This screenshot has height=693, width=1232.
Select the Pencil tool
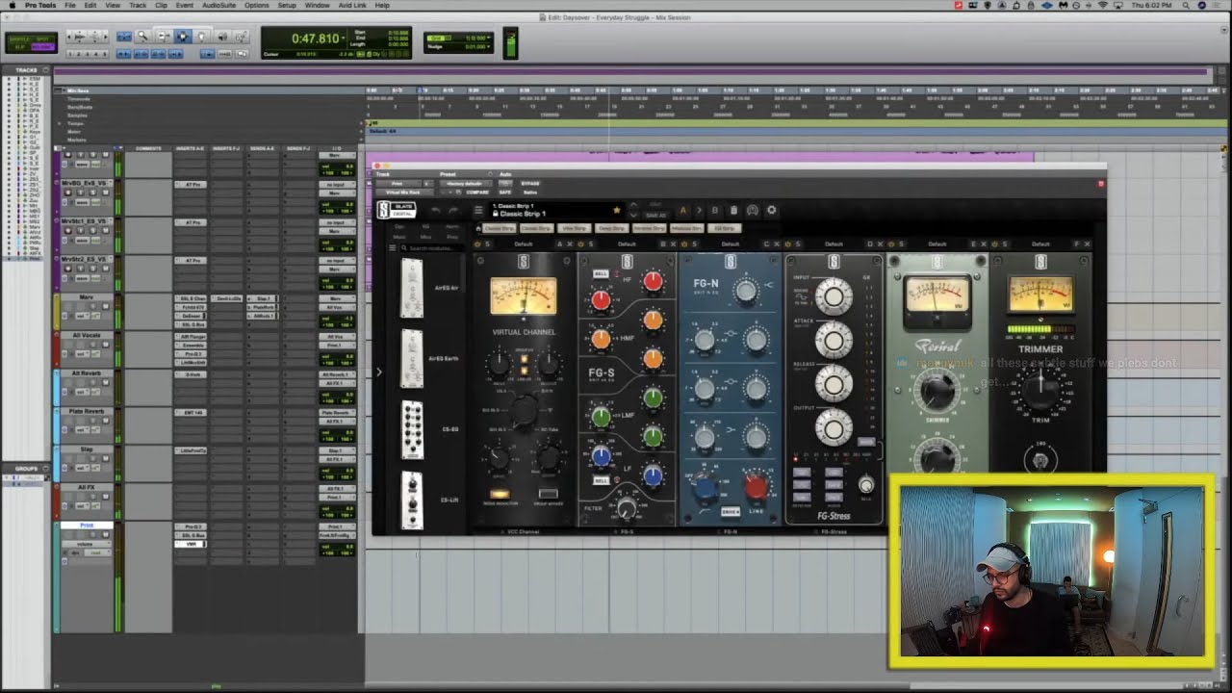tap(241, 36)
